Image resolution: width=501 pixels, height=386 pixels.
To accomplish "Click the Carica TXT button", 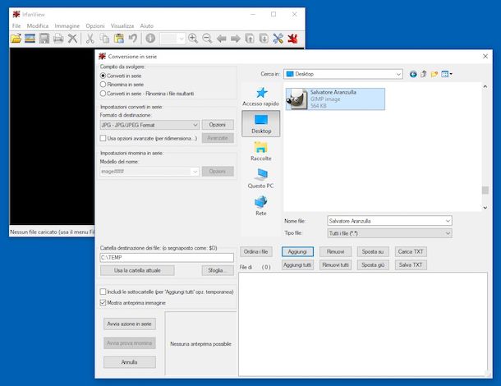I will pyautogui.click(x=411, y=252).
